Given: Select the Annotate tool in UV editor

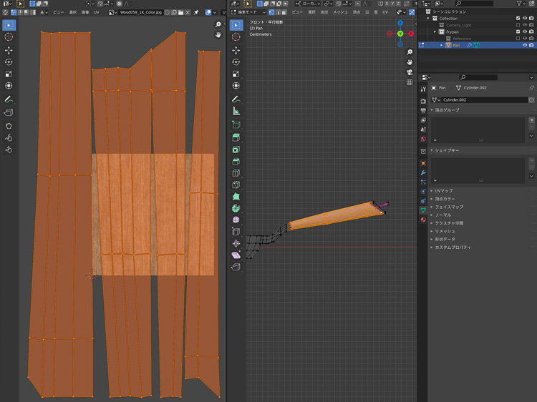Looking at the screenshot, I should (x=9, y=99).
